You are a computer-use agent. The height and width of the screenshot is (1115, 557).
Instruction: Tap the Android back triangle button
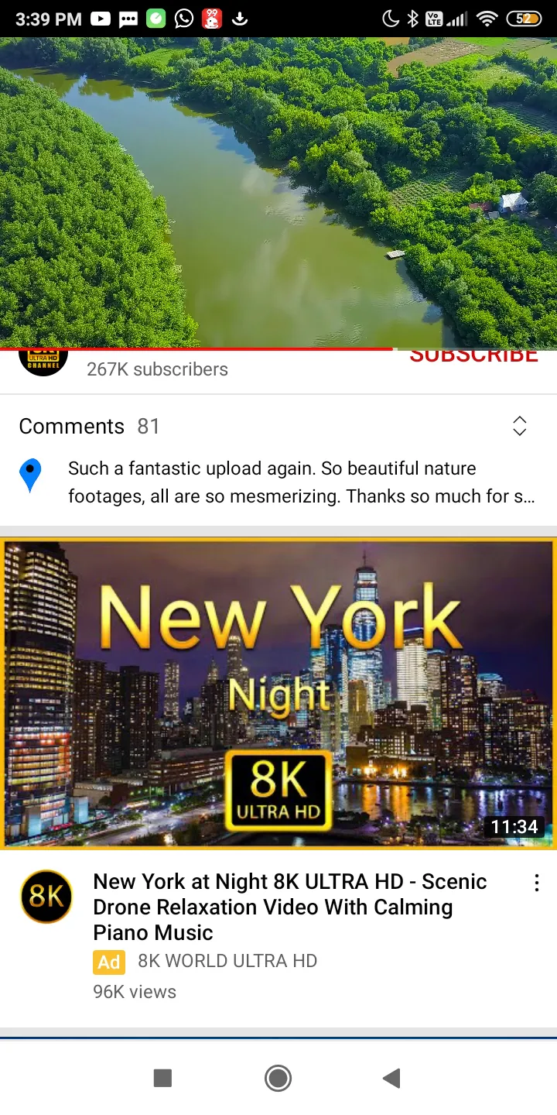click(x=392, y=1078)
